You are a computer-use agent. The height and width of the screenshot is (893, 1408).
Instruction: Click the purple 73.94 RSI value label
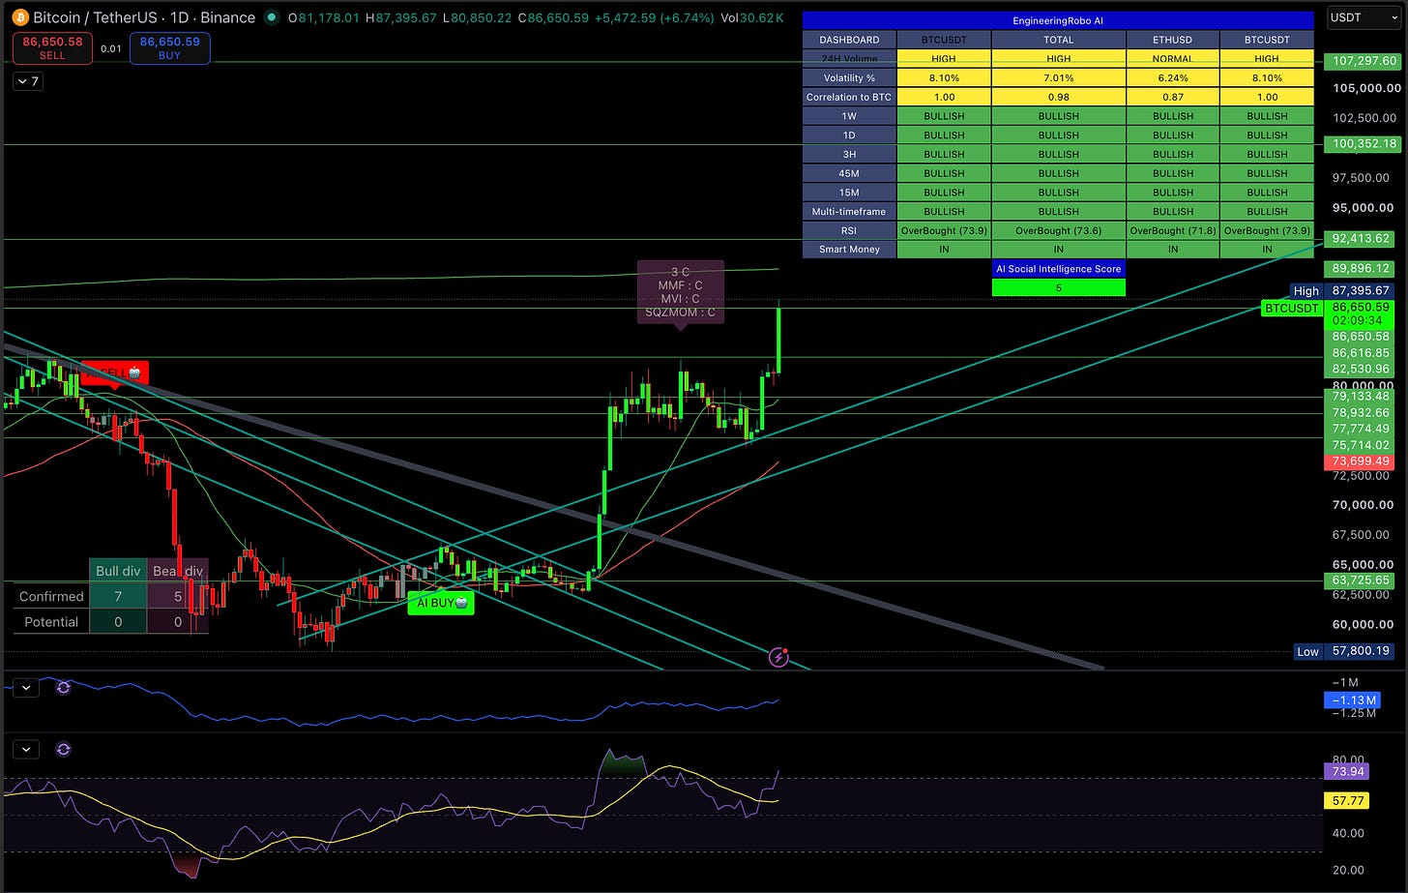pos(1347,771)
